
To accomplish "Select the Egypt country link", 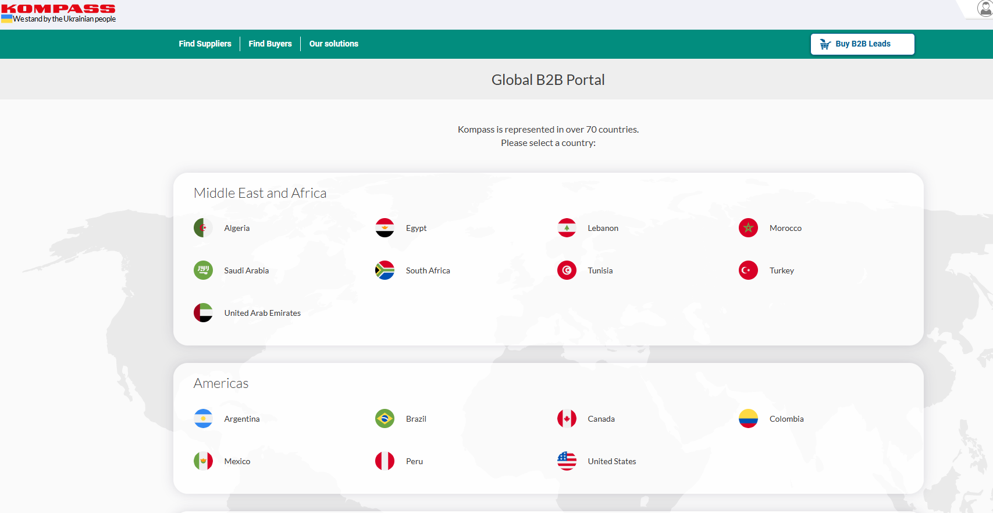I will click(416, 228).
